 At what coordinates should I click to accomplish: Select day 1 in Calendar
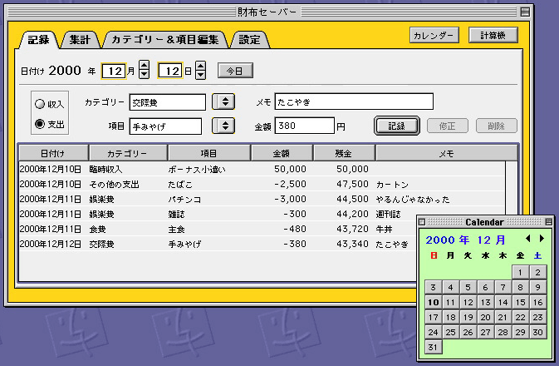(x=521, y=272)
